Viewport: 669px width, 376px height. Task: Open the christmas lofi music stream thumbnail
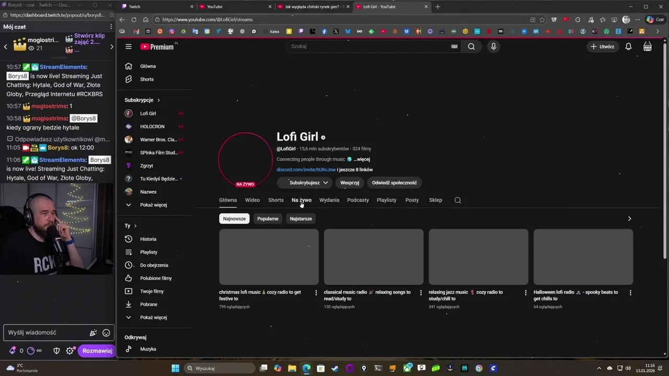coord(269,257)
